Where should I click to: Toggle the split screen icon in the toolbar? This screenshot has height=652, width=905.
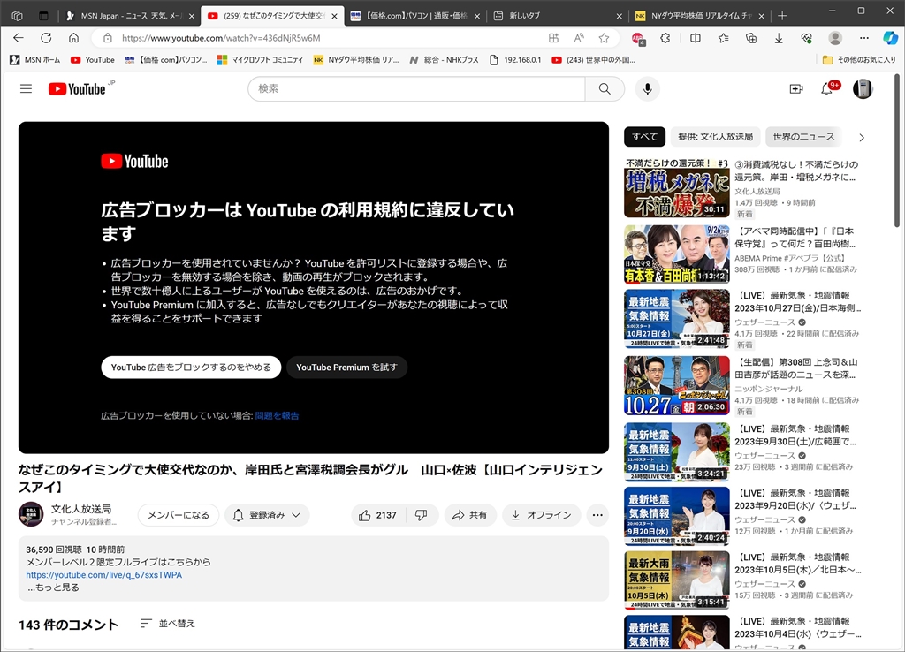coord(696,38)
